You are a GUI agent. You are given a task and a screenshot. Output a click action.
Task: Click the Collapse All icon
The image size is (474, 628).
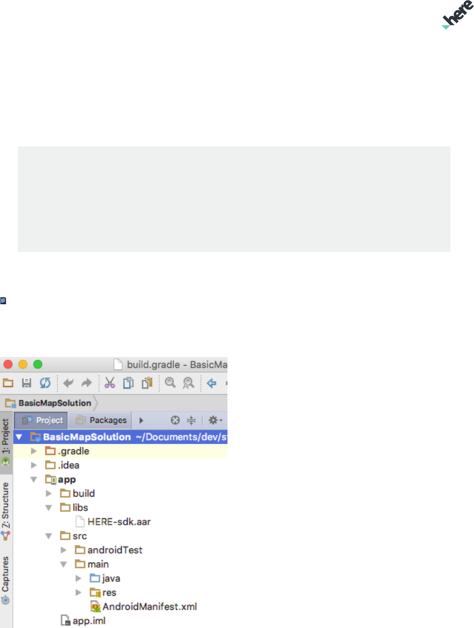pyautogui.click(x=192, y=420)
